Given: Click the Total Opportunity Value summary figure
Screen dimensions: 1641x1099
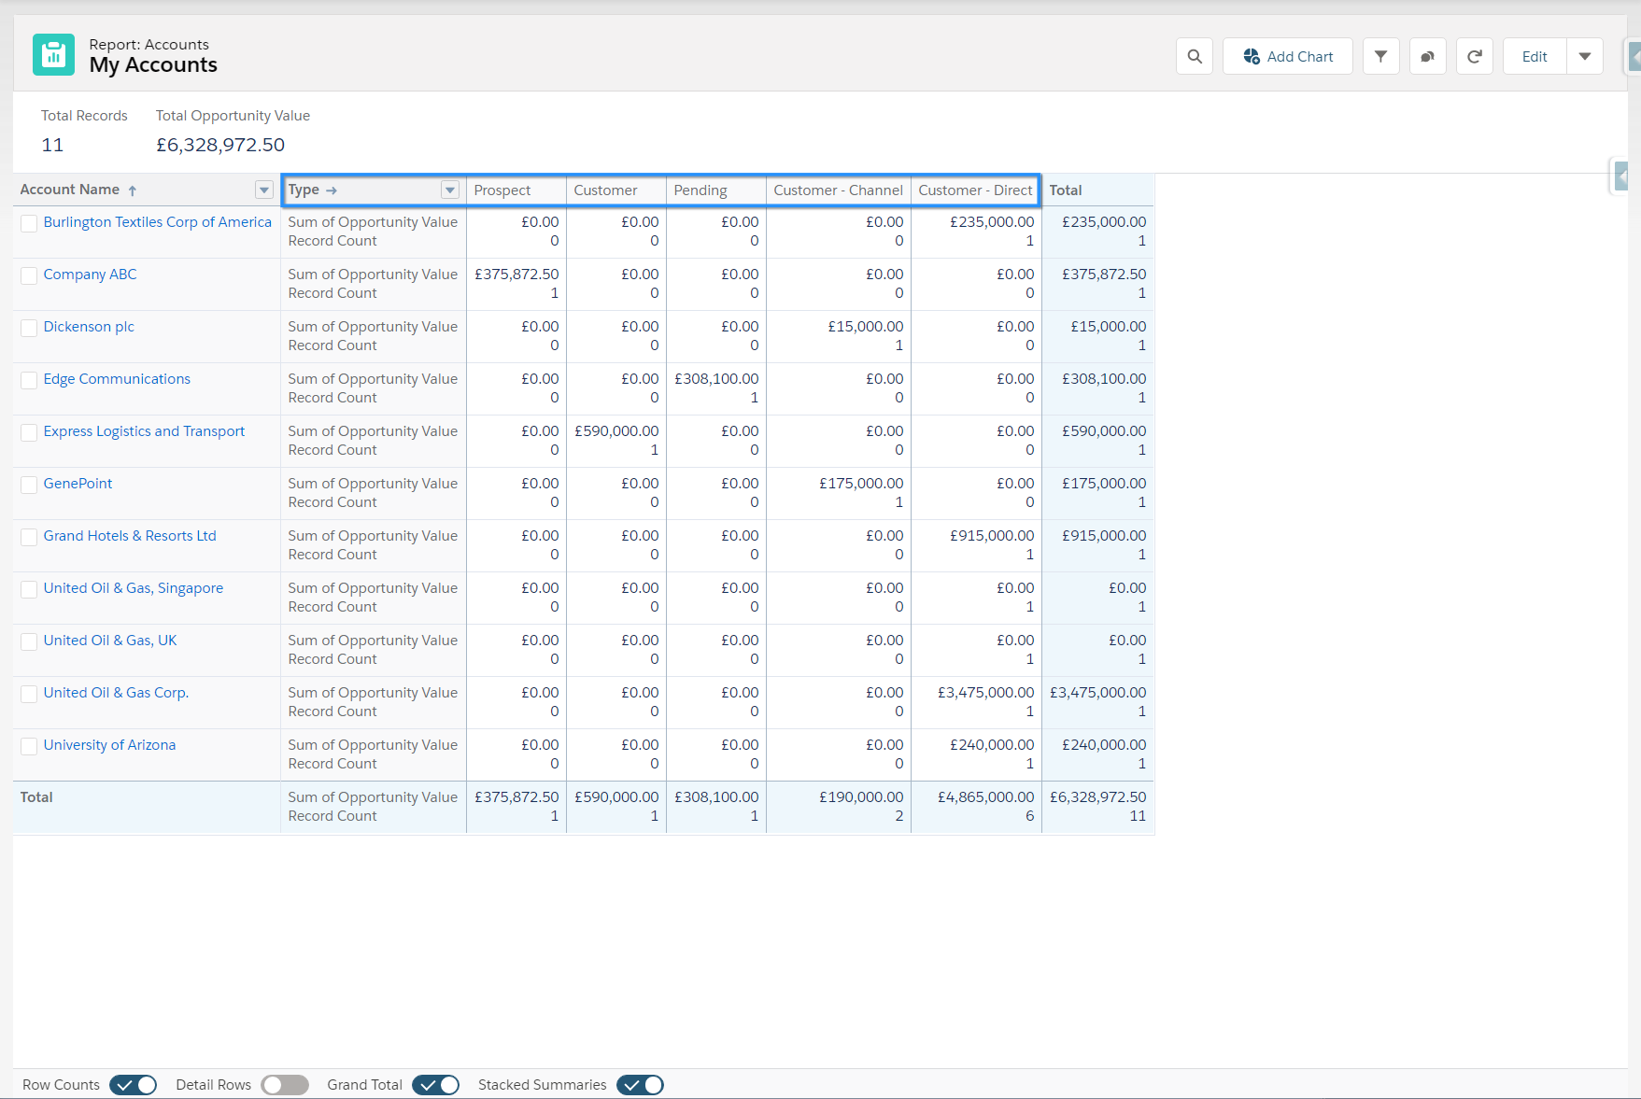Looking at the screenshot, I should (220, 145).
